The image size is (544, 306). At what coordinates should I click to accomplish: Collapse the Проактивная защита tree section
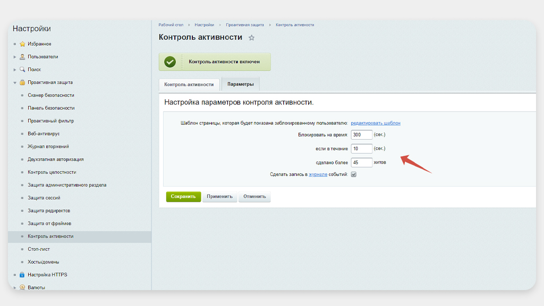15,83
